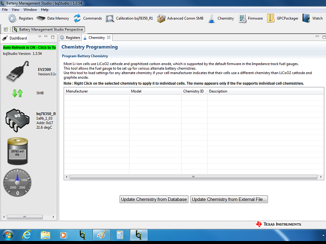326x244 pixels.
Task: Open the Window menu
Action: click(30, 9)
